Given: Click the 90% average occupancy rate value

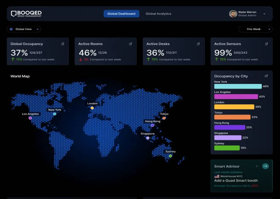Looking at the screenshot, I should [x=255, y=186].
